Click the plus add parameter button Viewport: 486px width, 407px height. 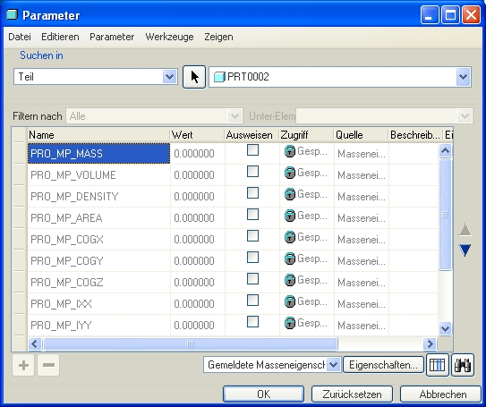23,365
